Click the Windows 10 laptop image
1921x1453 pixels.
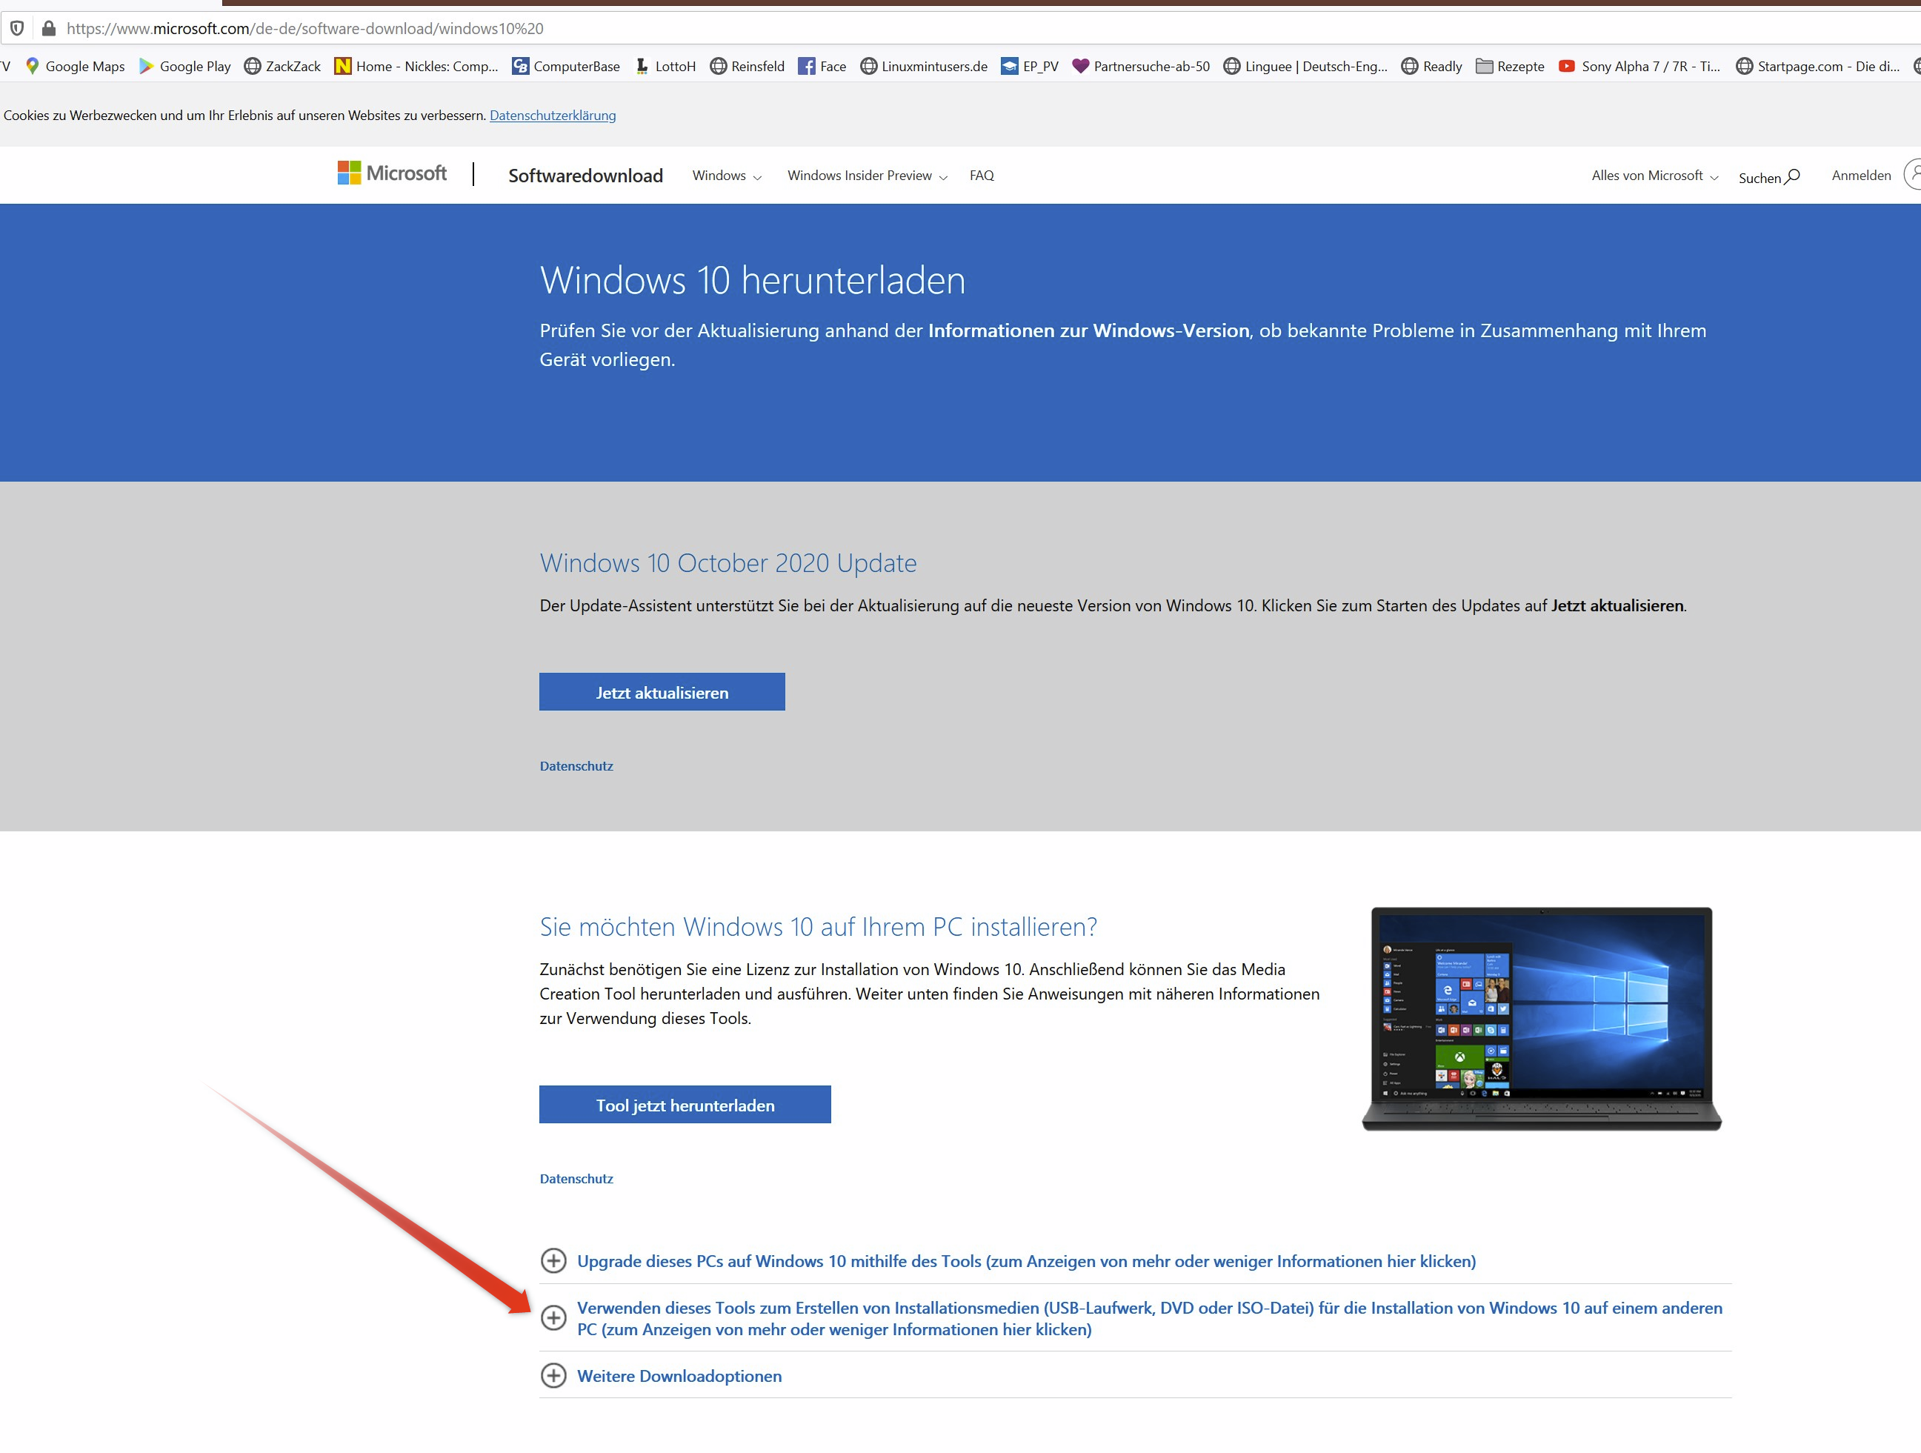tap(1542, 1018)
